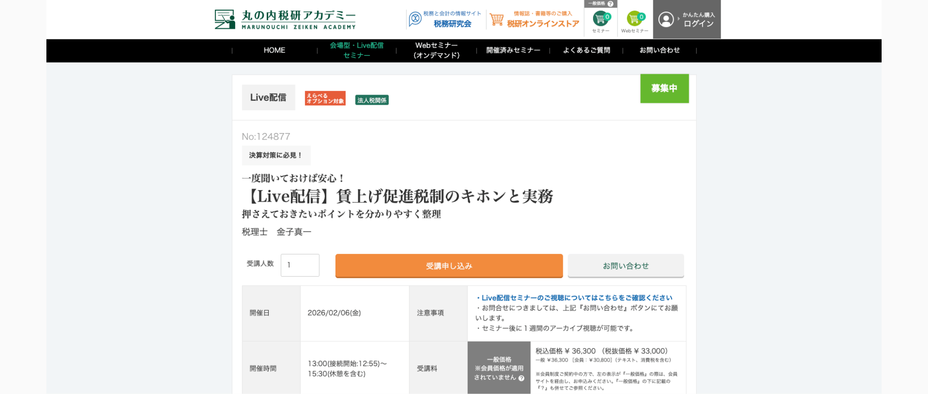
Task: Open よくあるご質問 page
Action: 586,51
